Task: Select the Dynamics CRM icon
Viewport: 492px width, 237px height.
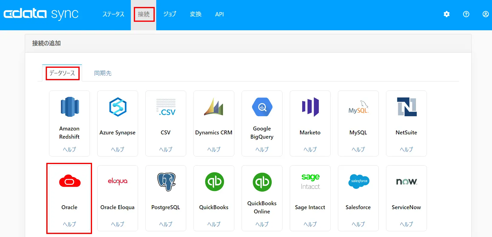Action: click(x=214, y=107)
